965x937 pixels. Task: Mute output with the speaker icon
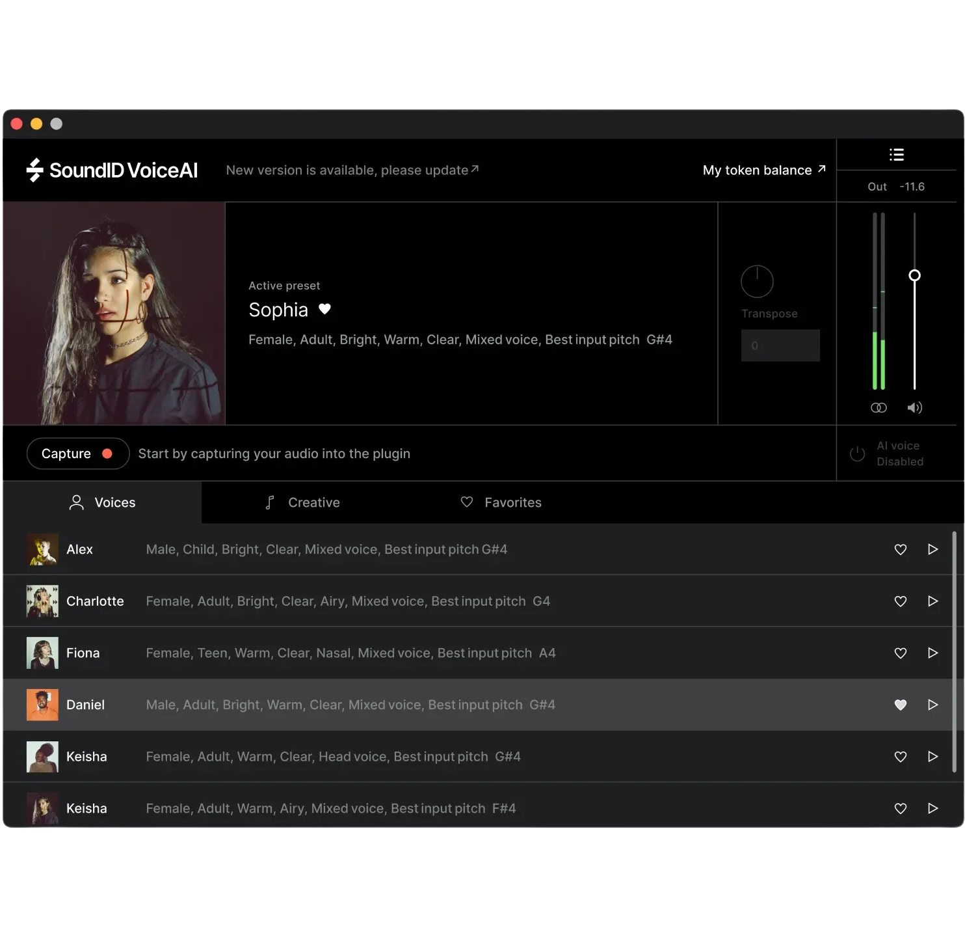pyautogui.click(x=914, y=408)
